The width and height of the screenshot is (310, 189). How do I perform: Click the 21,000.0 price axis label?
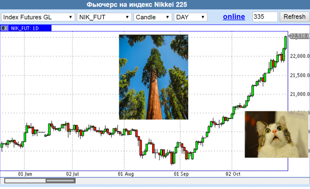(300, 94)
